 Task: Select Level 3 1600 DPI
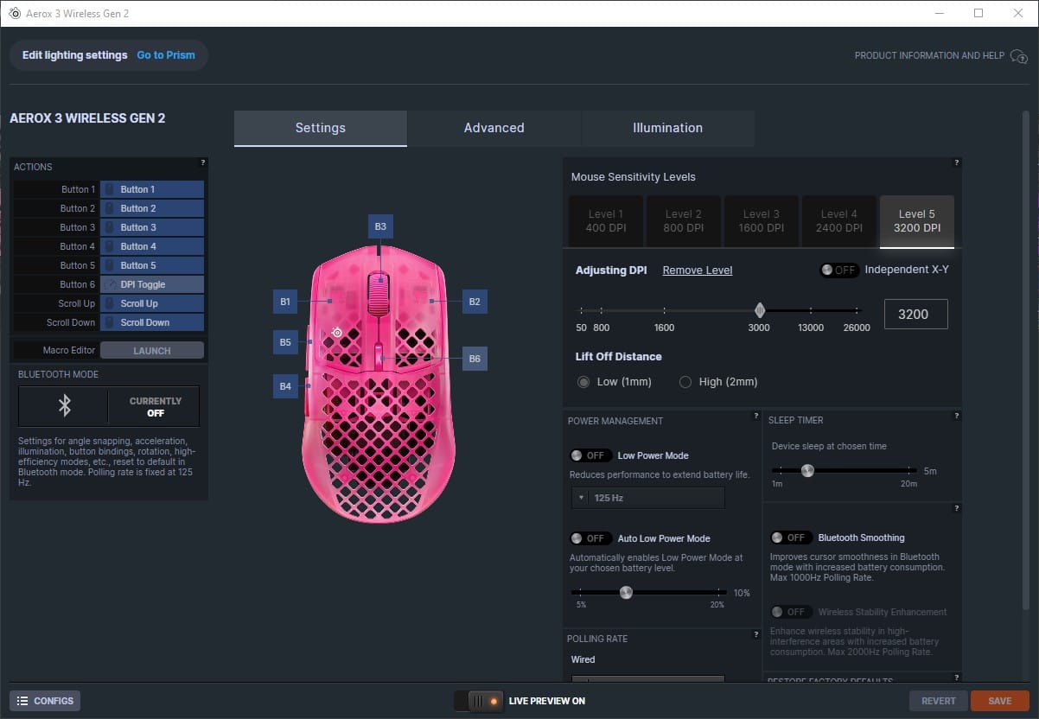tap(762, 221)
